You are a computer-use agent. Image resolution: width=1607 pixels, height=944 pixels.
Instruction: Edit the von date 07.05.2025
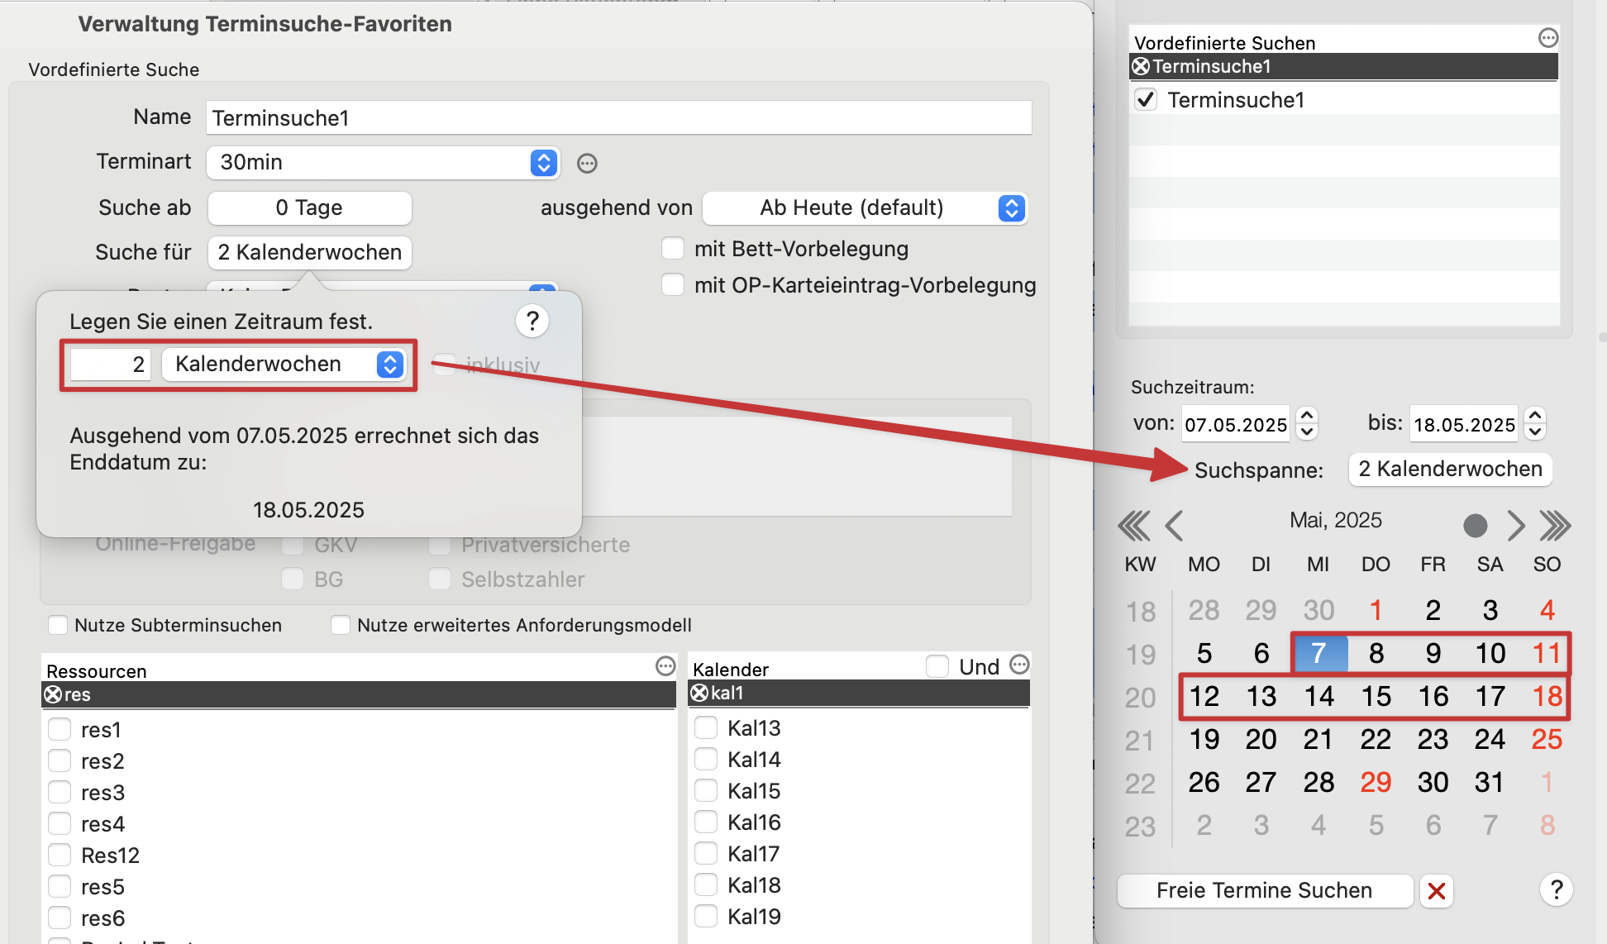pos(1236,424)
